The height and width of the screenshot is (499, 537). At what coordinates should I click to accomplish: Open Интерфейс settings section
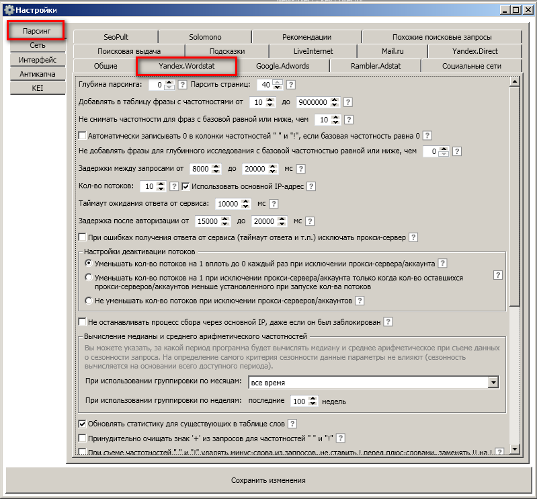(x=38, y=60)
